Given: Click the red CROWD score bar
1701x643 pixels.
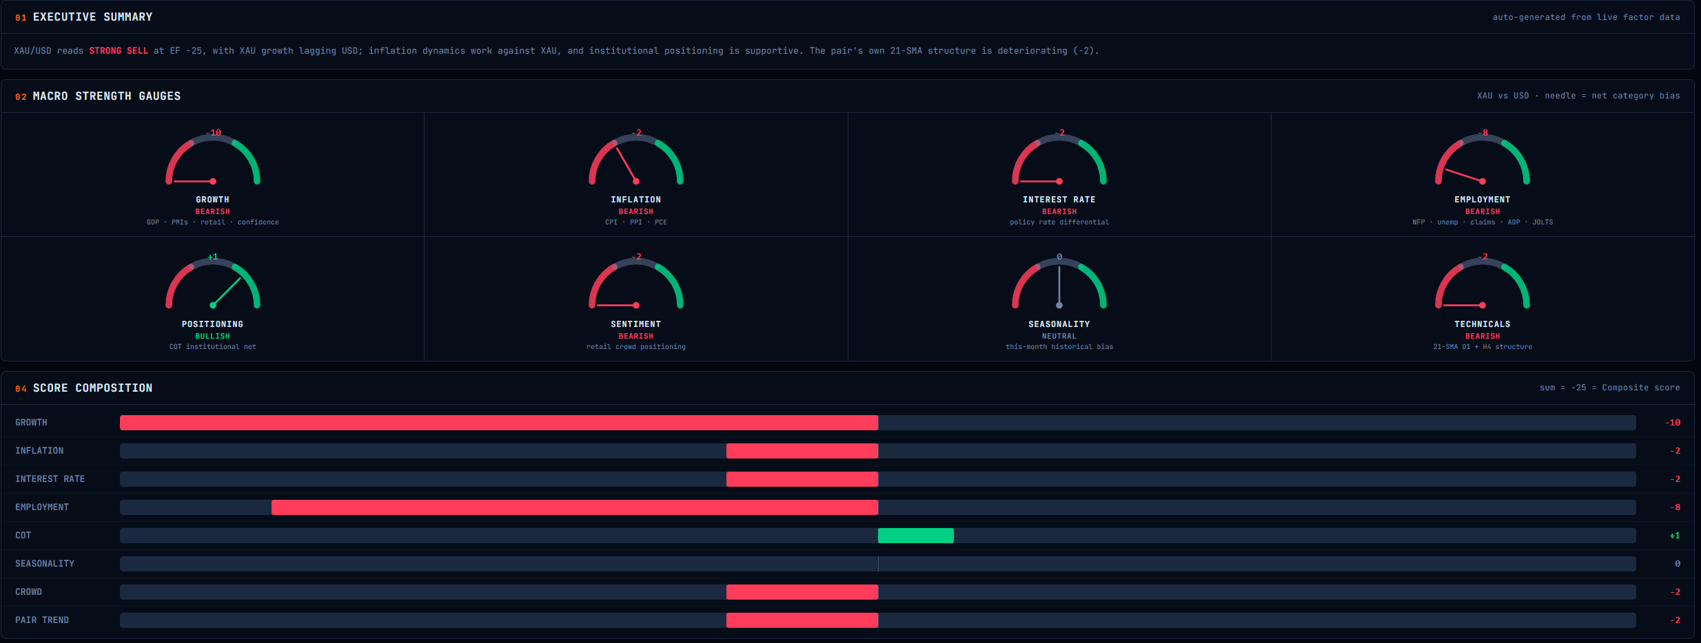Looking at the screenshot, I should 802,592.
